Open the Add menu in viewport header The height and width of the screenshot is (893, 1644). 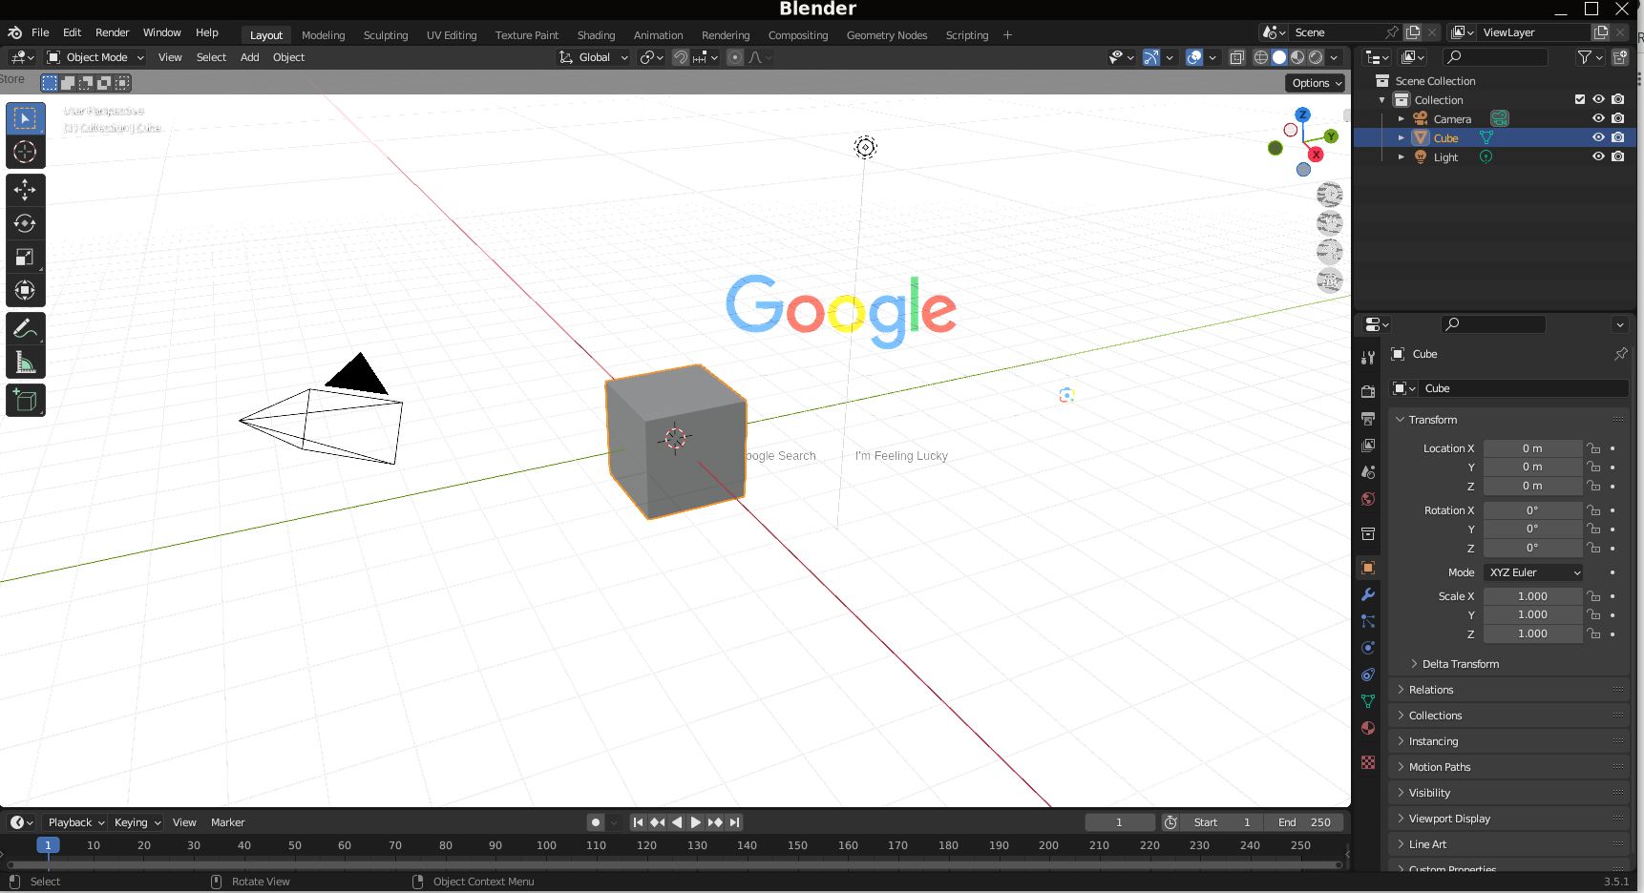pos(249,57)
